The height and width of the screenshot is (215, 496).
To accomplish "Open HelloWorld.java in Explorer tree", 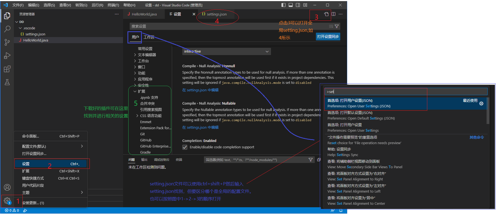I will [x=35, y=40].
